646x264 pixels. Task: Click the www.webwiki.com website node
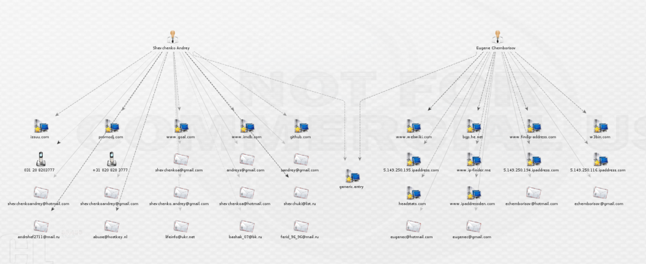(414, 126)
